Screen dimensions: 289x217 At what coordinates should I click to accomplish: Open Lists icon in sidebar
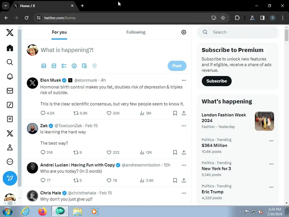[10, 119]
